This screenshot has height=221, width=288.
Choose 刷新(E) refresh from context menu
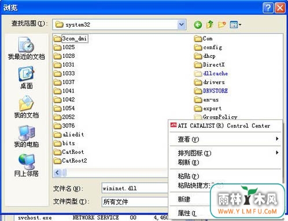point(225,163)
